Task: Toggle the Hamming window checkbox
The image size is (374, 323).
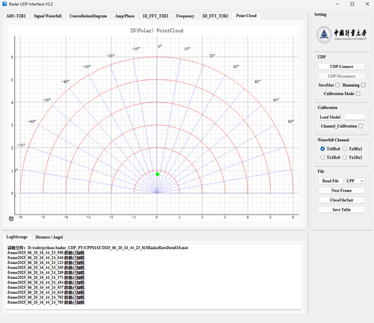Action: 364,85
